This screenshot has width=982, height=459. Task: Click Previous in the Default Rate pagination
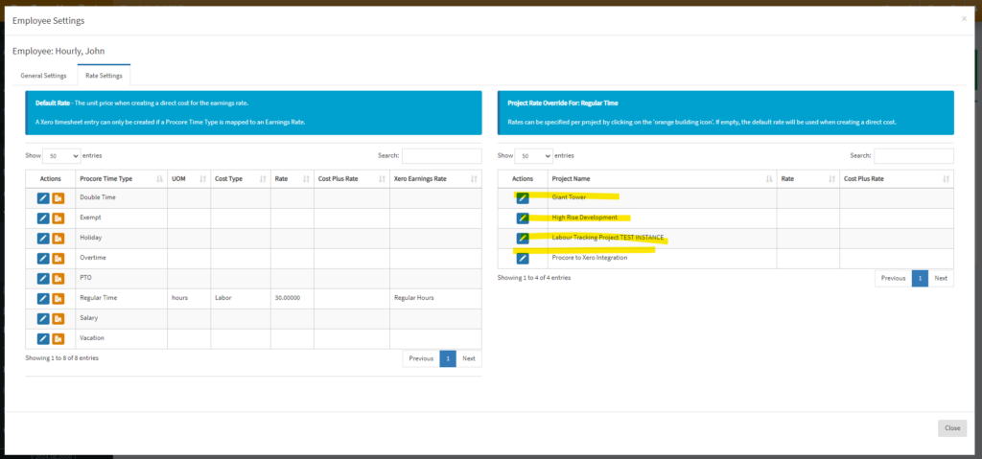(421, 358)
